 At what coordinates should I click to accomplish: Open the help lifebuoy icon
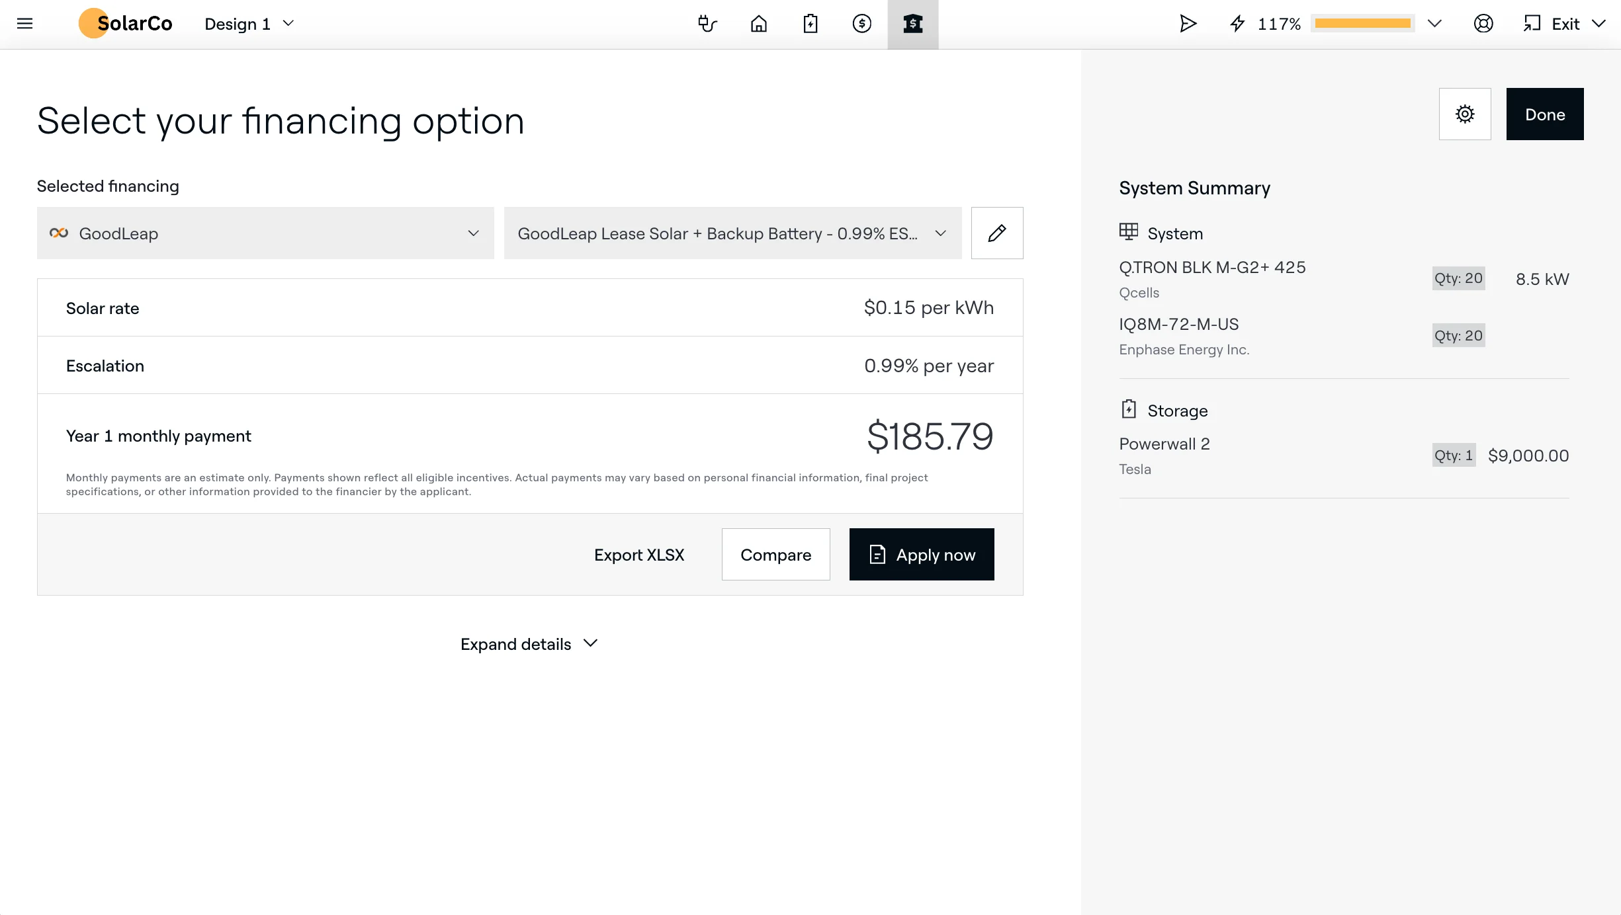[1483, 24]
